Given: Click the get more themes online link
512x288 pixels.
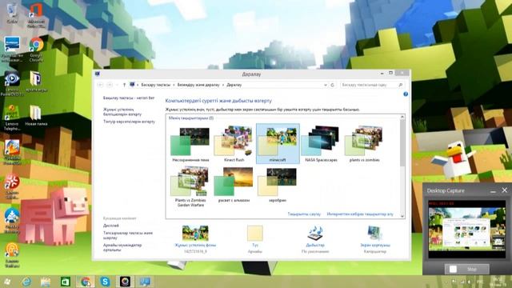Looking at the screenshot, I should 360,214.
